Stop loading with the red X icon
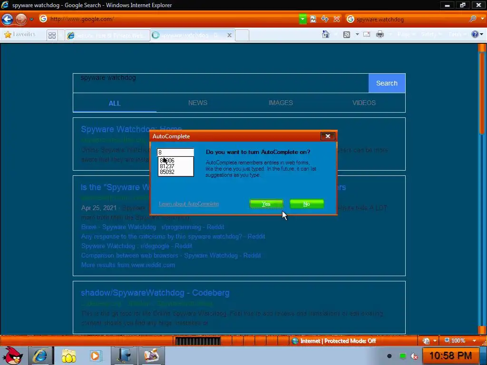 click(336, 19)
